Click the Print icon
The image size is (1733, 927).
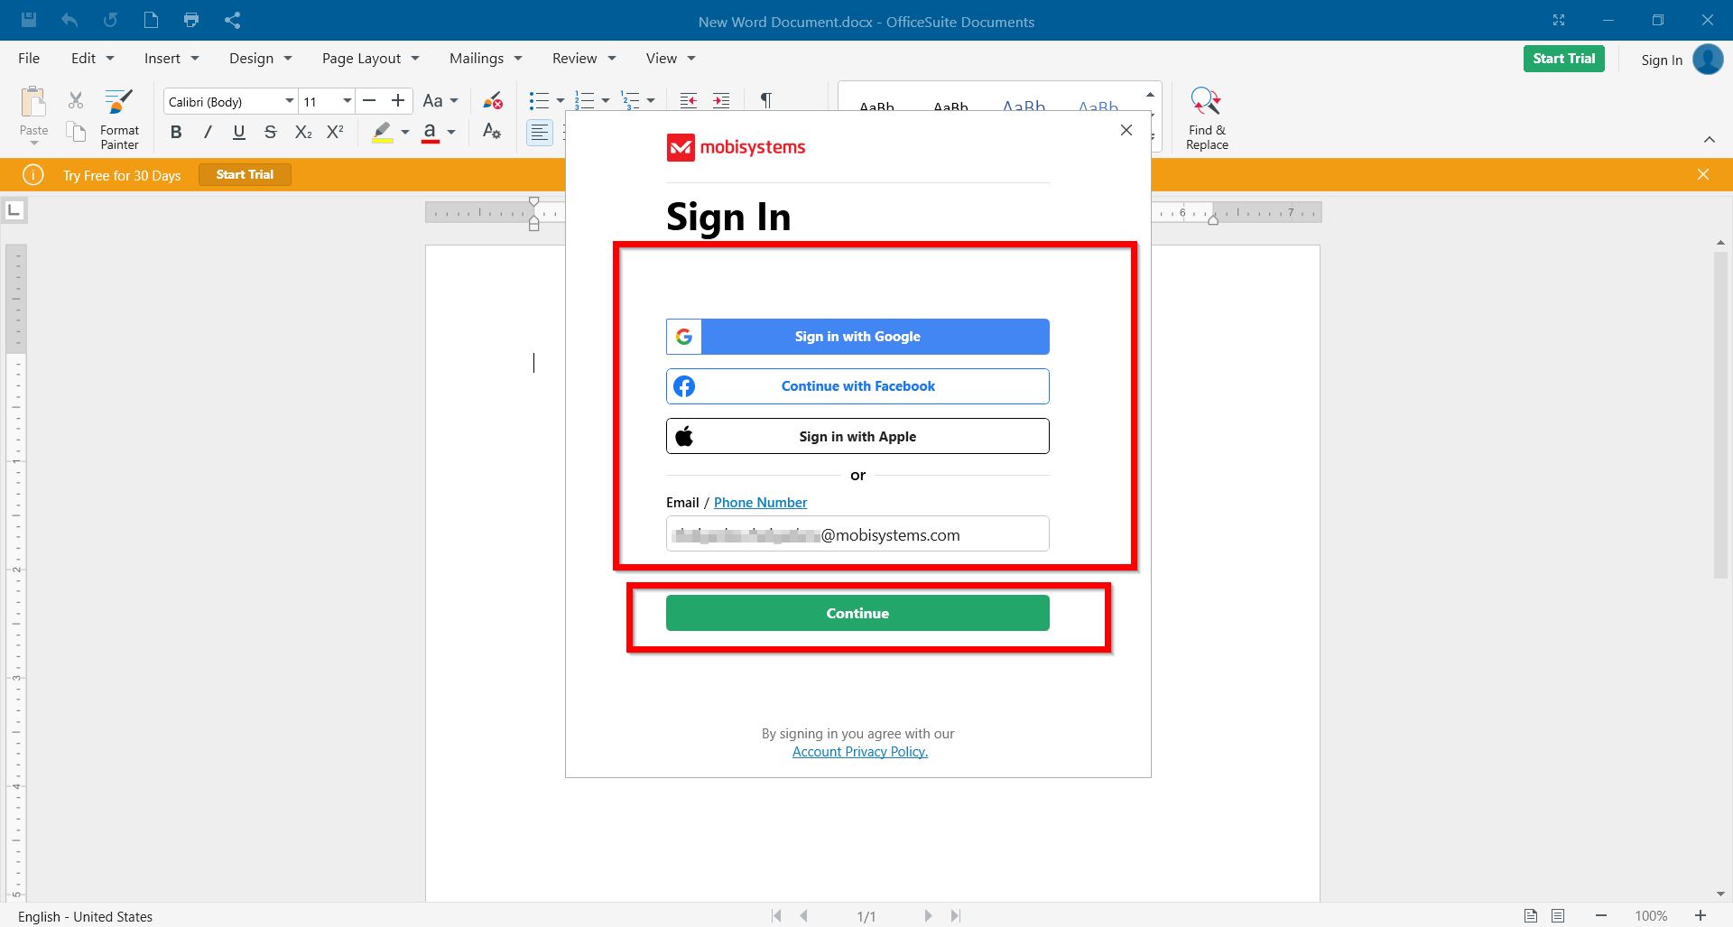click(191, 20)
